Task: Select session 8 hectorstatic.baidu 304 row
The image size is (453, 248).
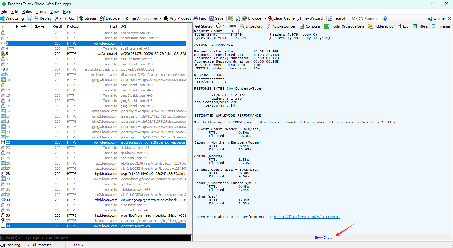Action: click(93, 69)
